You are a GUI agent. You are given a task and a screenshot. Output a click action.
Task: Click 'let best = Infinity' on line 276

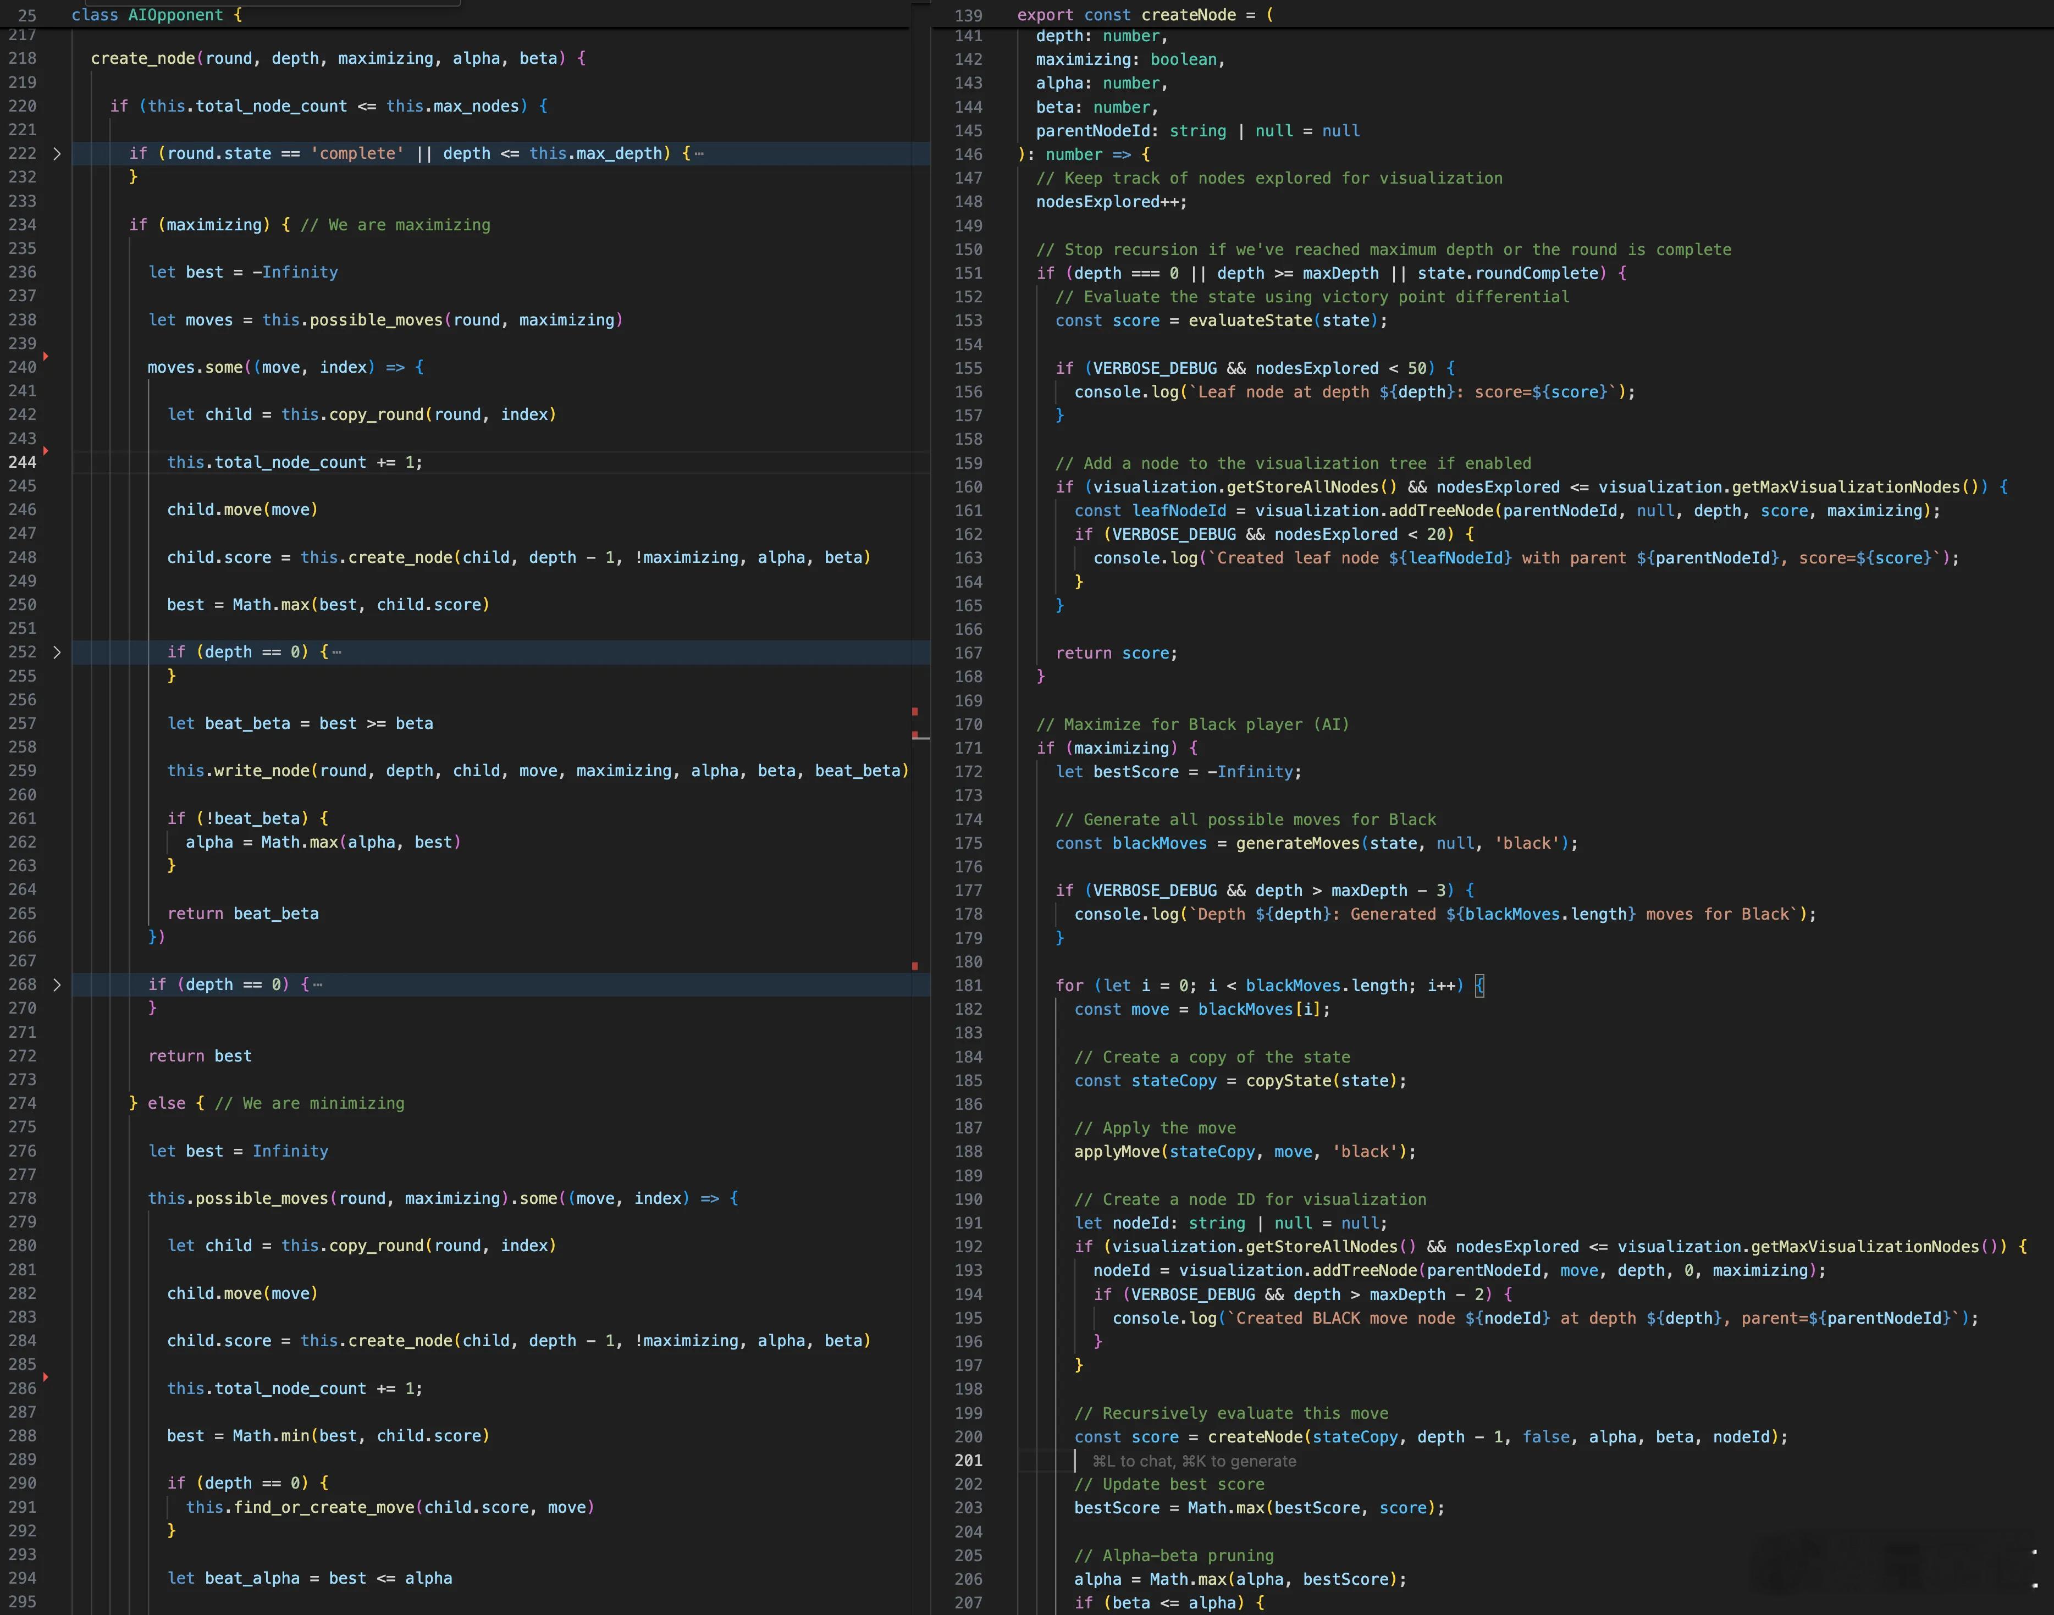click(x=238, y=1151)
